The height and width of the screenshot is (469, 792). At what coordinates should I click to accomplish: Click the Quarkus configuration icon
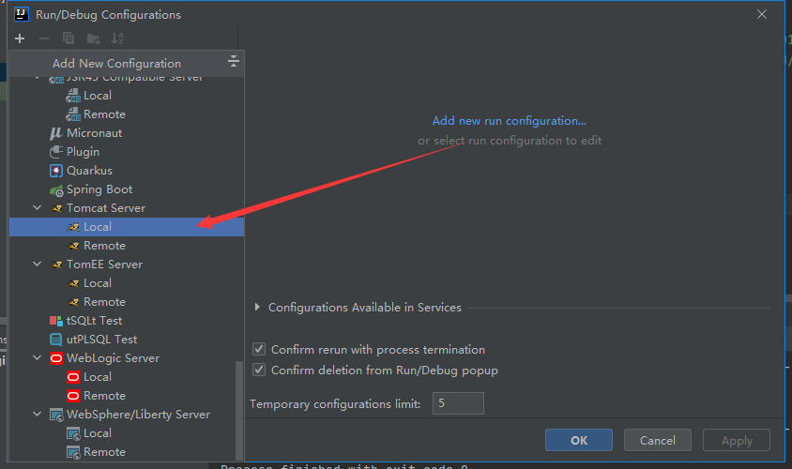coord(56,171)
